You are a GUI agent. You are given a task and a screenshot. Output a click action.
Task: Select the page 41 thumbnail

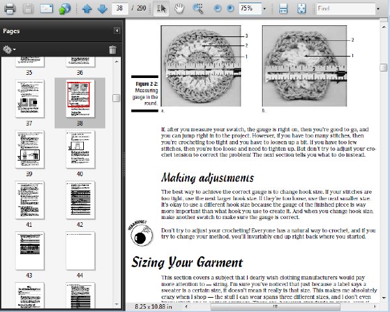[x=30, y=200]
